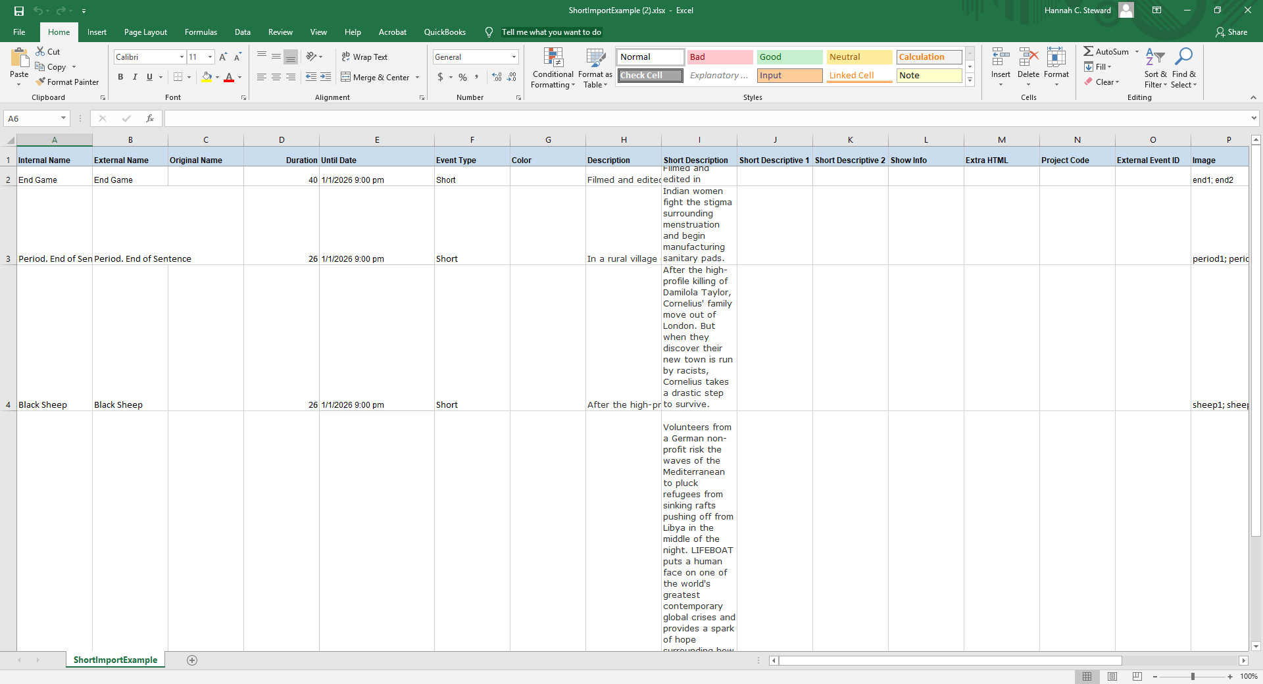Viewport: 1263px width, 684px height.
Task: Switch to Normal view in status bar
Action: coord(1087,676)
